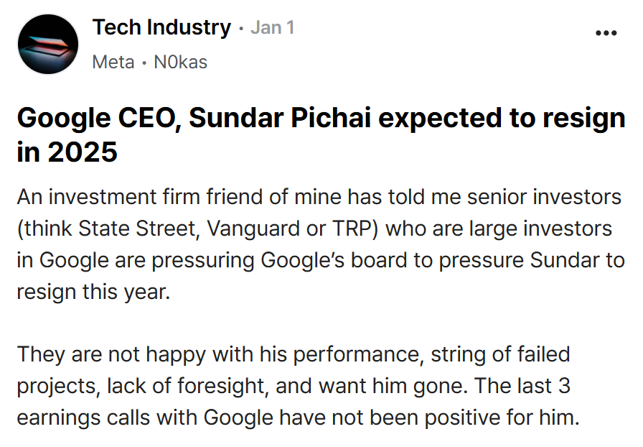Click Sundar Pichai in the headline
Screen dimensions: 643x447
[x=280, y=118]
